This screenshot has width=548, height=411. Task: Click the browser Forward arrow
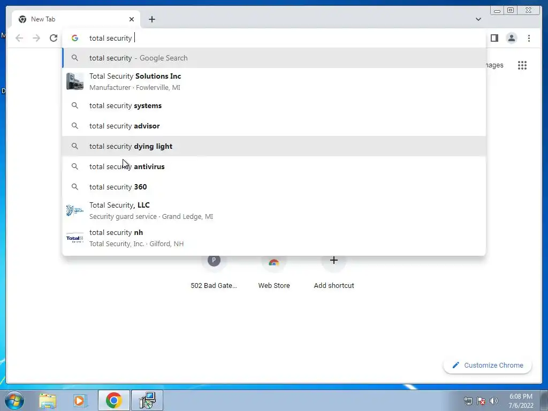click(x=36, y=38)
